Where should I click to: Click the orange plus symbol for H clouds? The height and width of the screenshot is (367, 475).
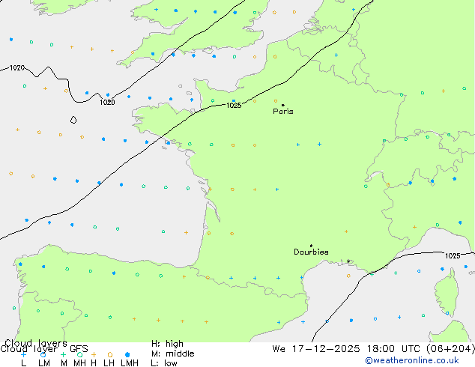click(94, 354)
